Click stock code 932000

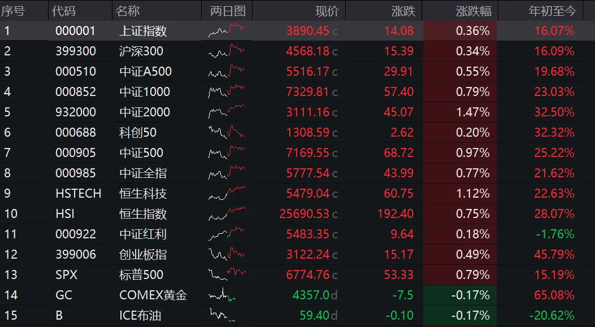click(76, 112)
